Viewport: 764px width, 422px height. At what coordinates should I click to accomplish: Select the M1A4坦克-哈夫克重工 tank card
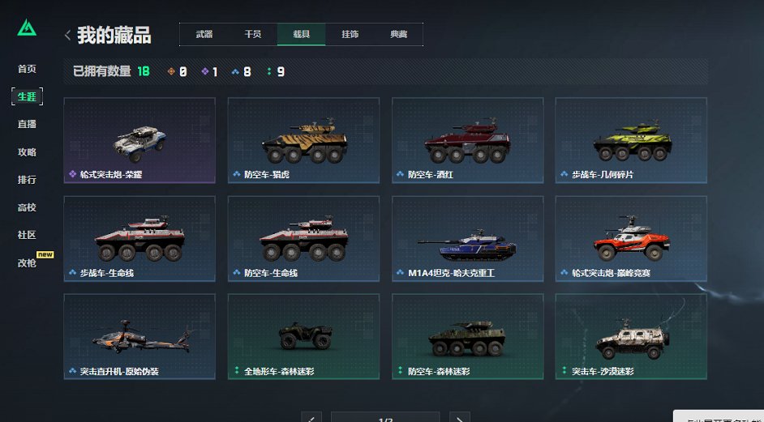pos(468,238)
